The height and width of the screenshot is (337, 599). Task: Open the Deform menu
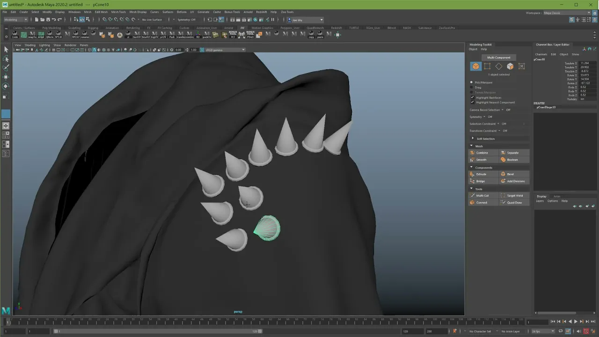click(182, 12)
